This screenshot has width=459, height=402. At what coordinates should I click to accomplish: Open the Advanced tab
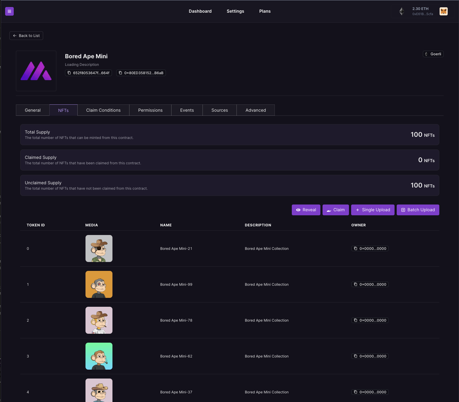(256, 110)
